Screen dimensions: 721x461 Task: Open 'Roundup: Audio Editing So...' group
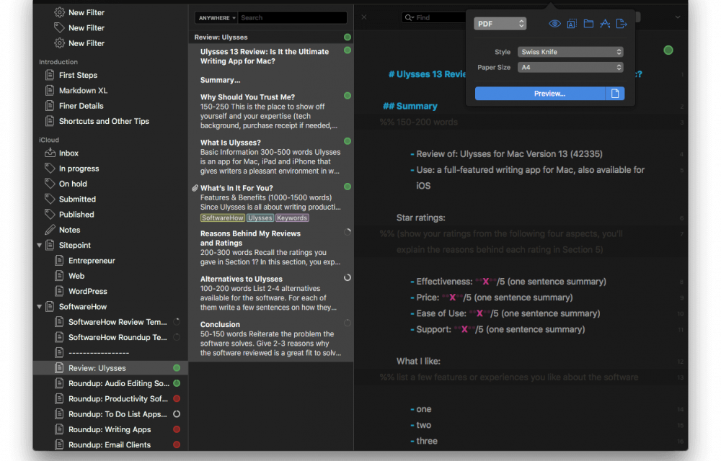(110, 383)
